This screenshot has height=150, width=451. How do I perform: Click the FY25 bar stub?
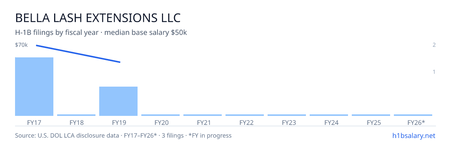coord(371,115)
